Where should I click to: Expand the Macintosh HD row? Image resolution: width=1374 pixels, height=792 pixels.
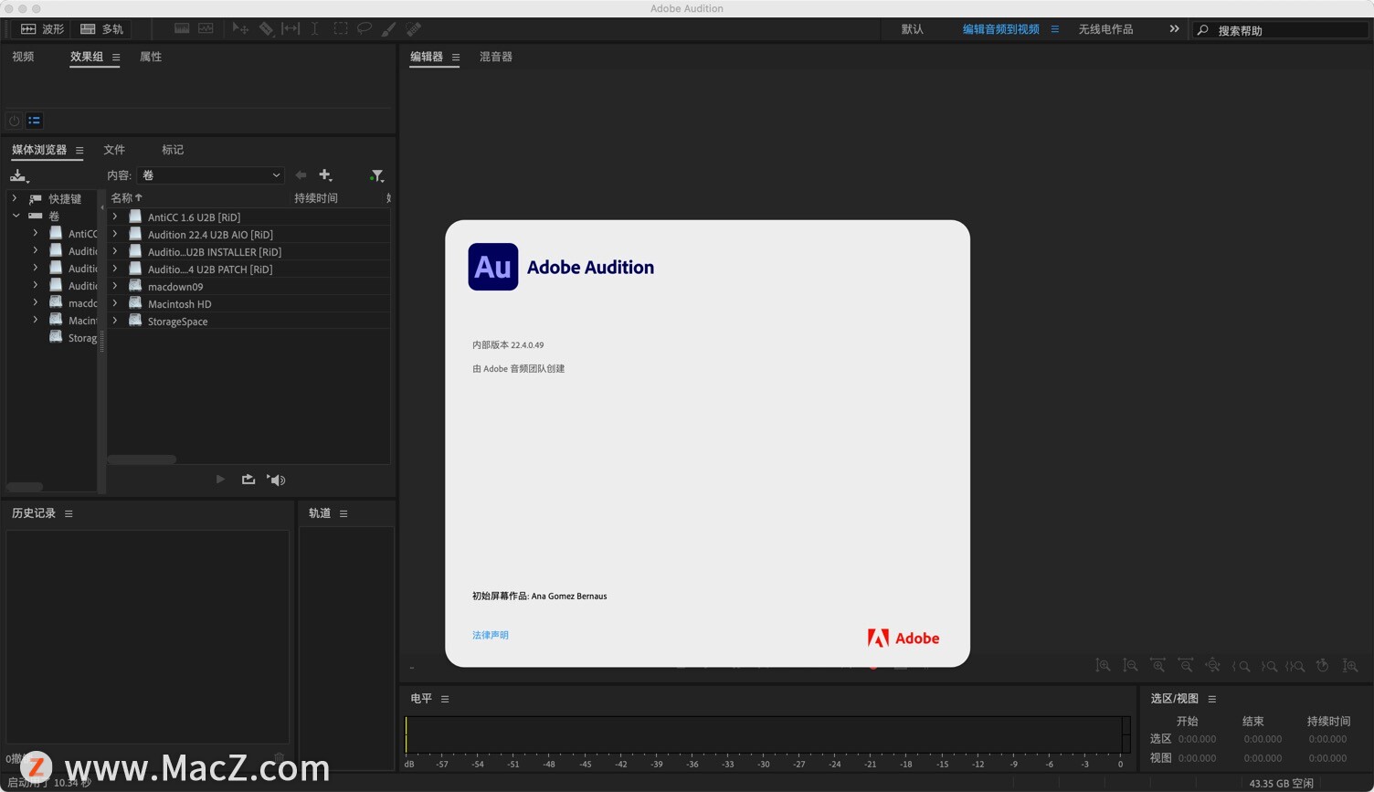click(x=115, y=304)
